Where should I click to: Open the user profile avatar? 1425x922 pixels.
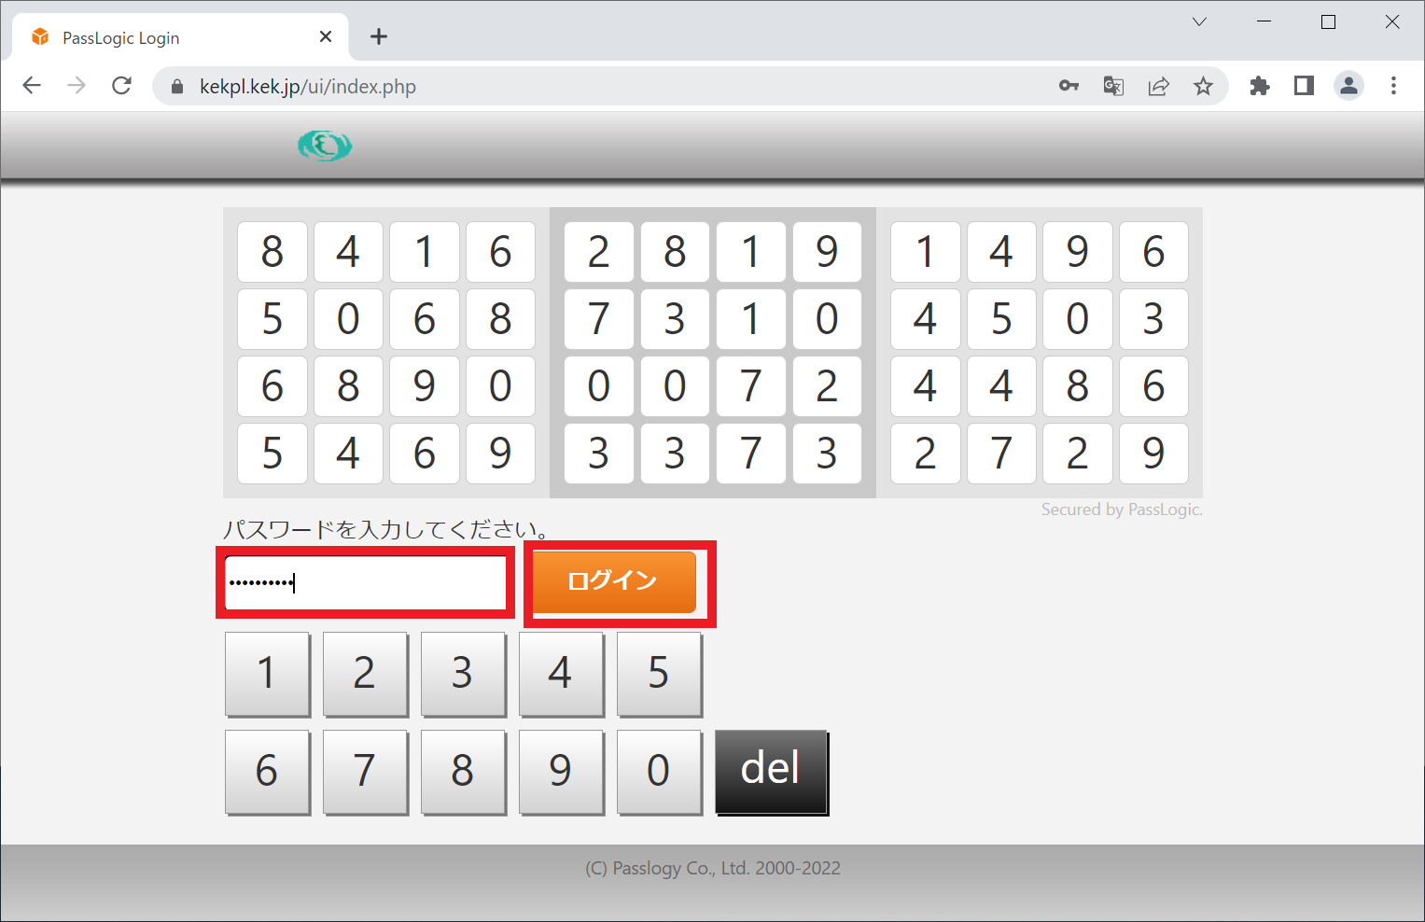tap(1348, 86)
